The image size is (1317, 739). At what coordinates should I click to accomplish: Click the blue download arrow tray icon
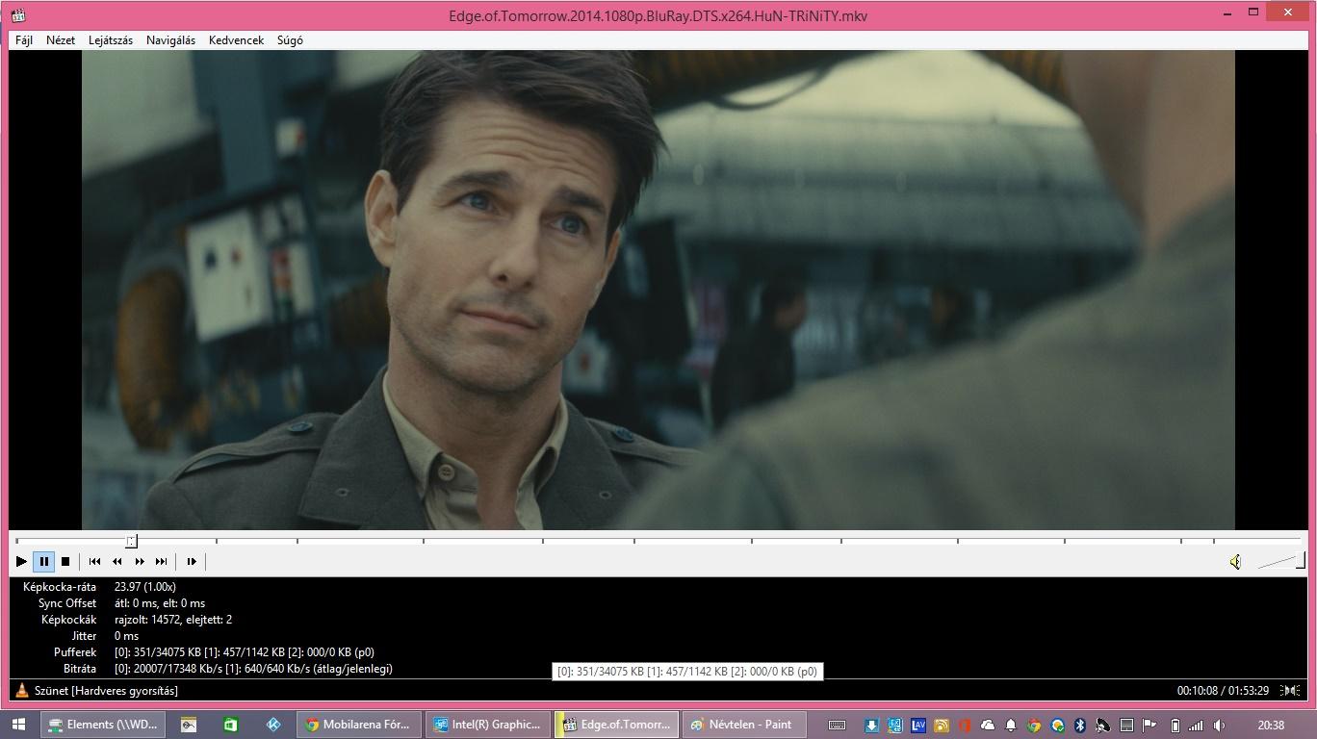871,726
